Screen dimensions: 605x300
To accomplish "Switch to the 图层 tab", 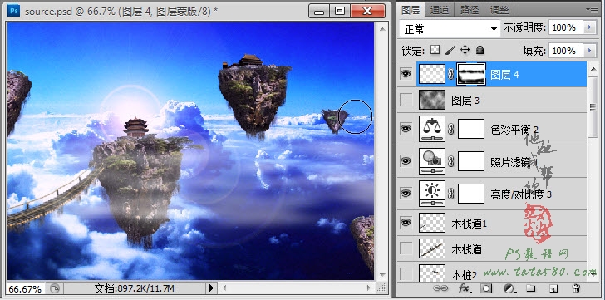I will click(x=411, y=9).
